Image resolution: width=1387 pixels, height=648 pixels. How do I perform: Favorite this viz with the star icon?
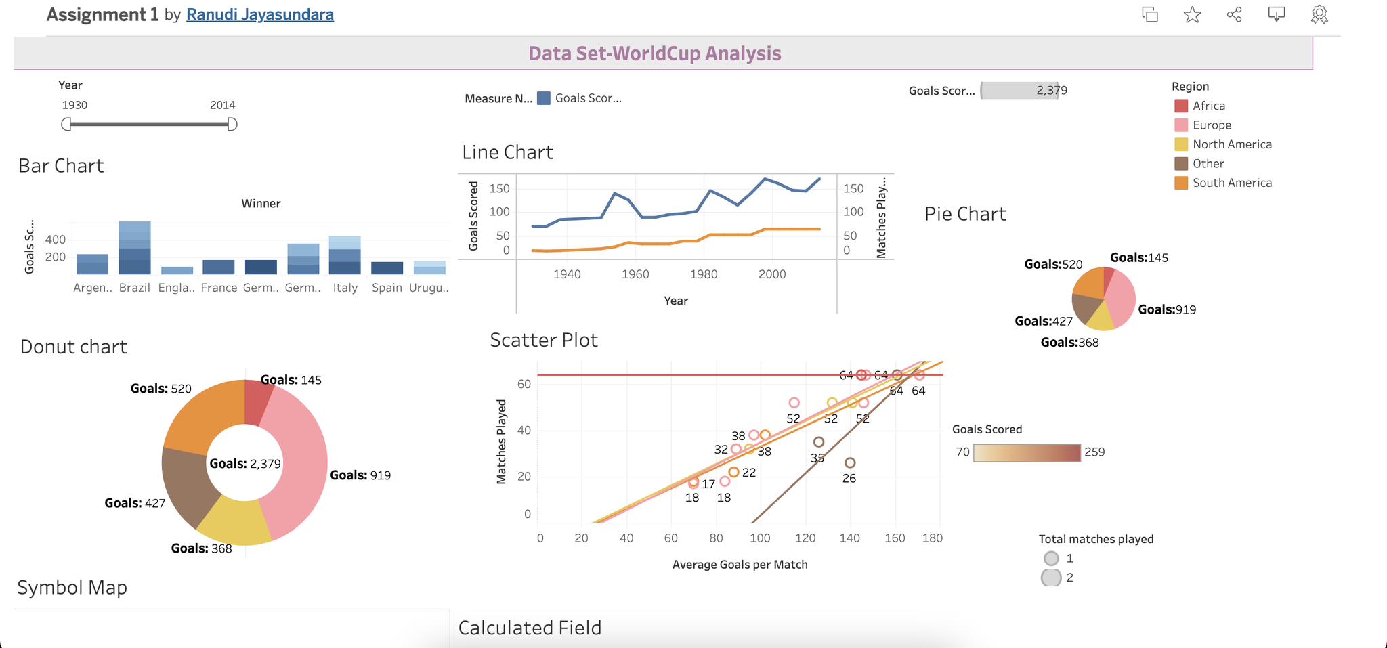1193,14
